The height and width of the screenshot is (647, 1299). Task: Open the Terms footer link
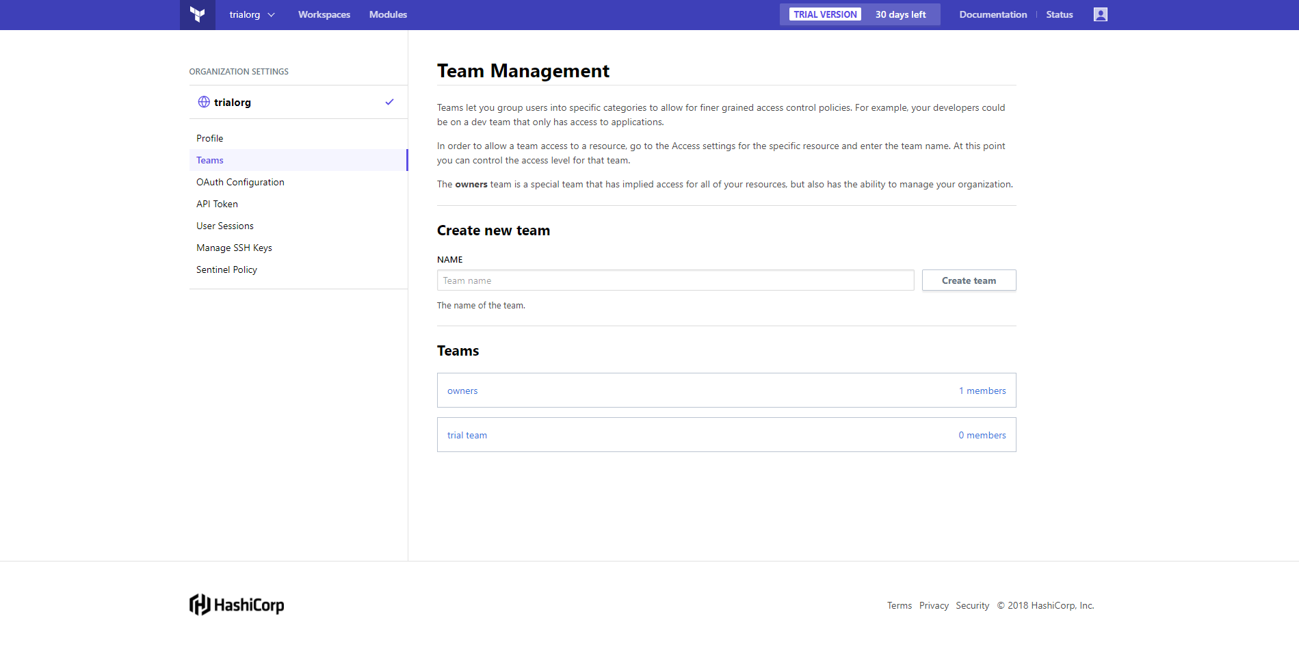point(900,605)
